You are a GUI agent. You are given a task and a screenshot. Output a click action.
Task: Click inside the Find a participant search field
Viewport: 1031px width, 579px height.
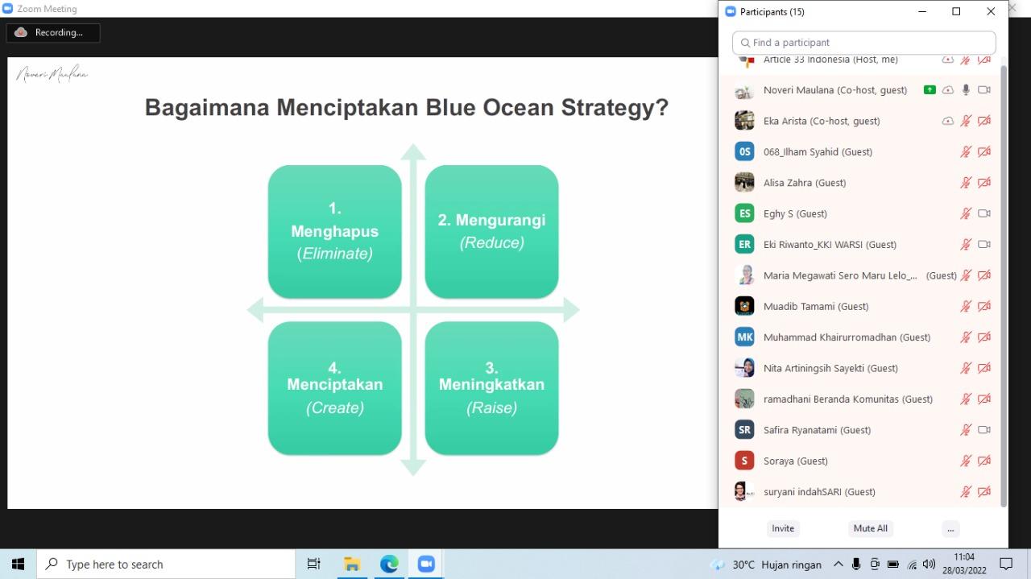pos(863,42)
